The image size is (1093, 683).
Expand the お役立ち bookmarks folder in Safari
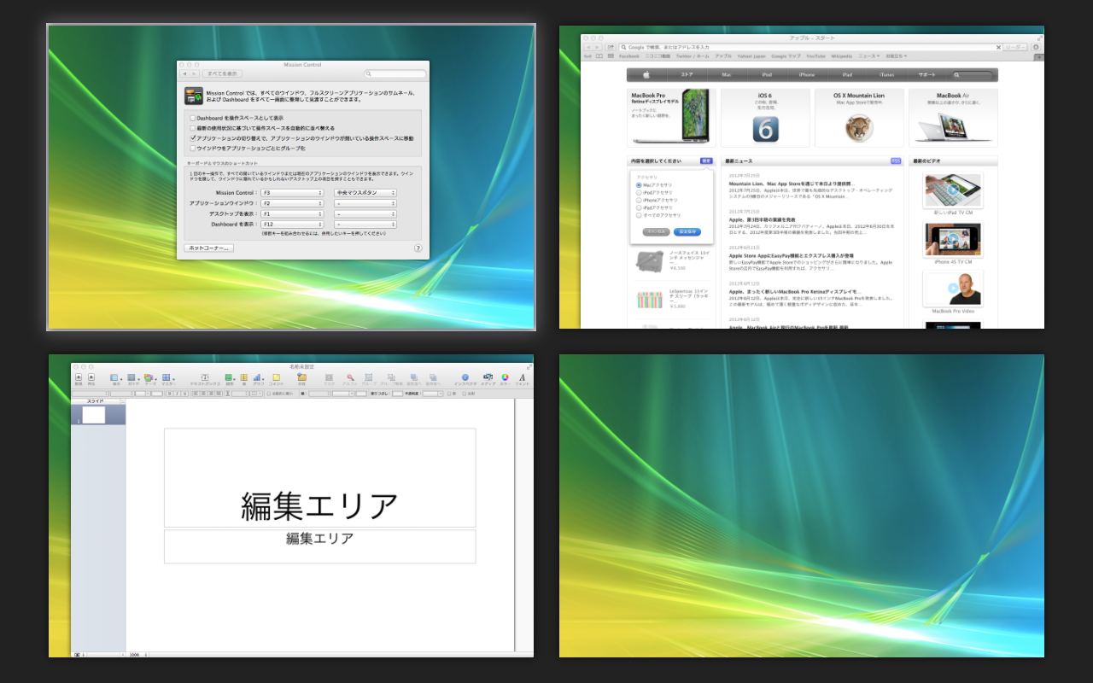tap(896, 56)
